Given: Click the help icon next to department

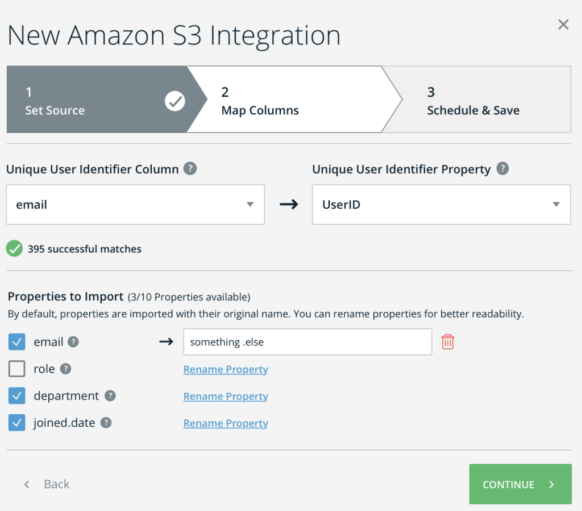Looking at the screenshot, I should [110, 396].
